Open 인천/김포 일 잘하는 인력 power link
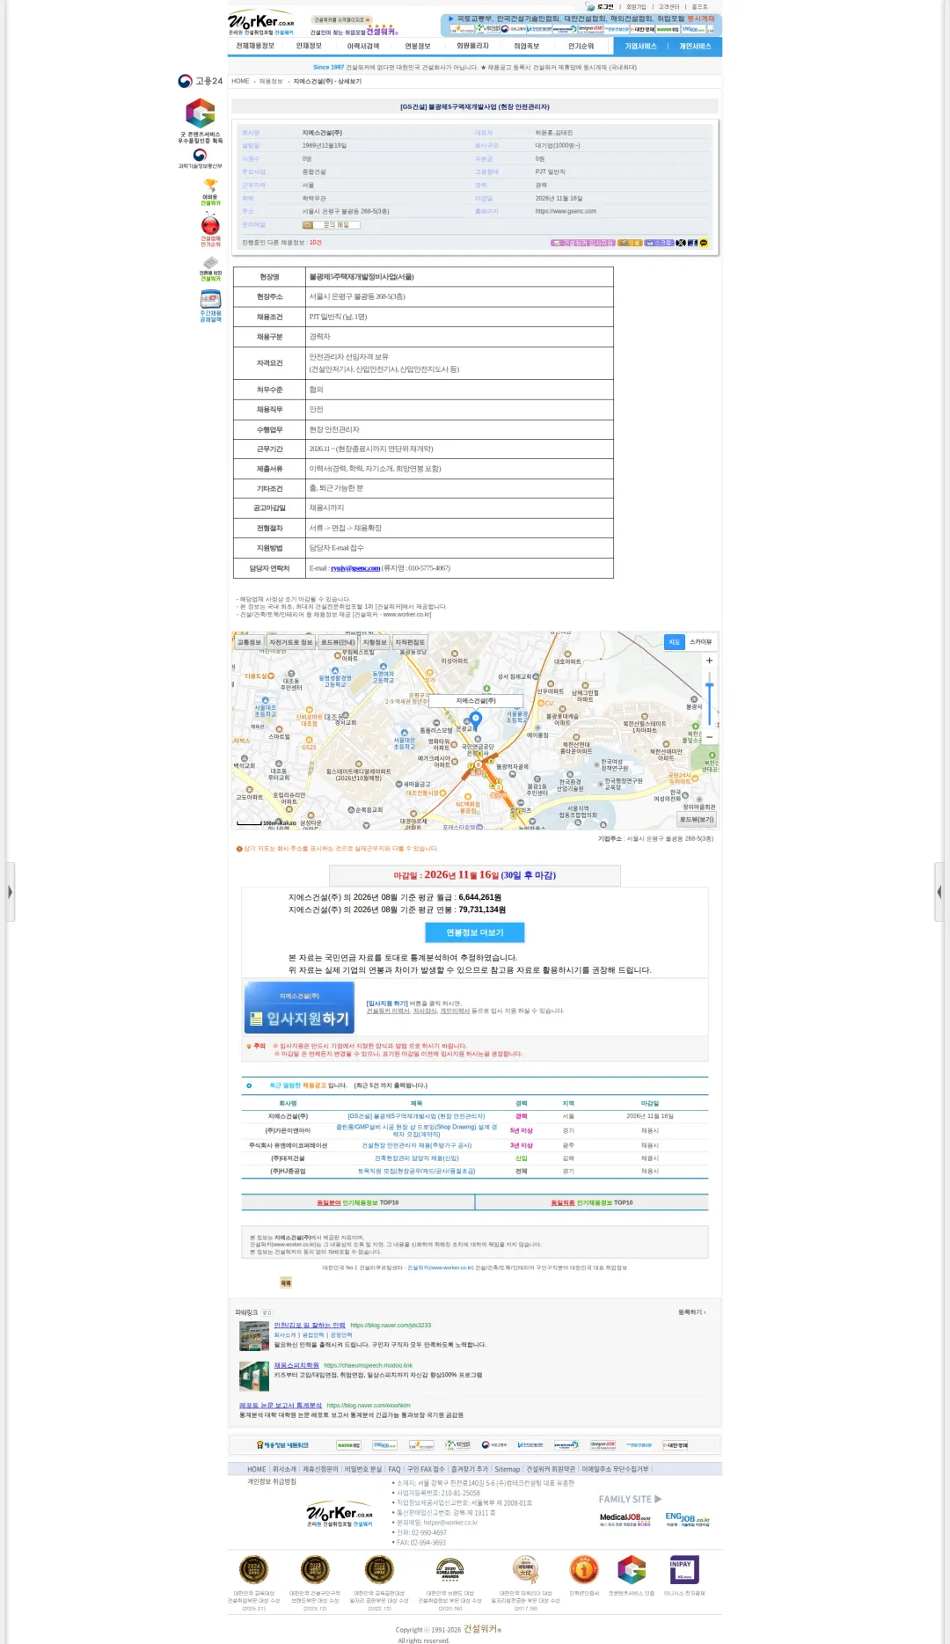 click(310, 1326)
